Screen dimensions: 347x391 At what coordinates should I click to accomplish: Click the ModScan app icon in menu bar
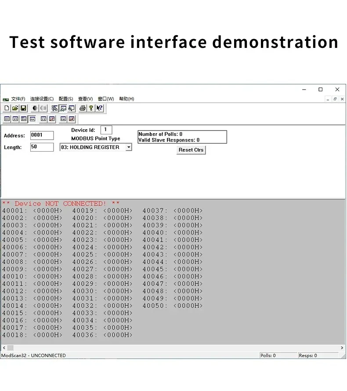coord(6,99)
